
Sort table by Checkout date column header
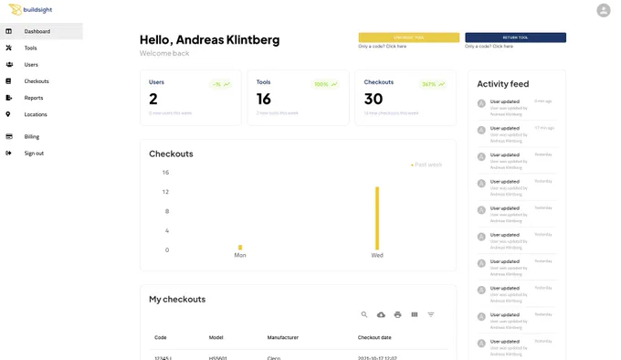pyautogui.click(x=374, y=337)
